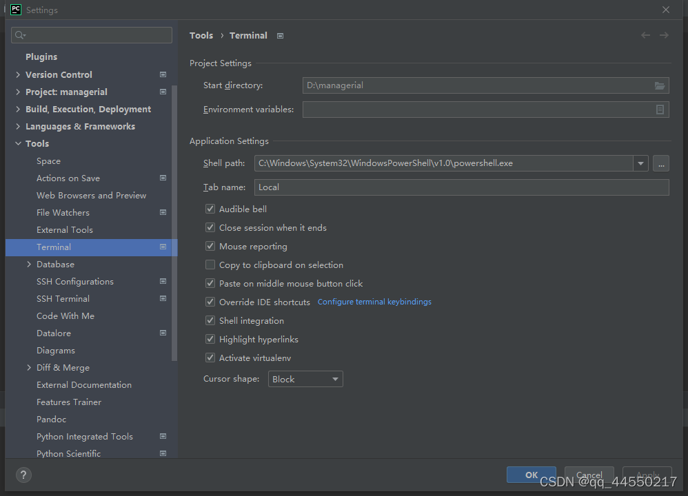Uncheck Activate virtualenv
Screen dimensions: 688x496
(x=210, y=358)
